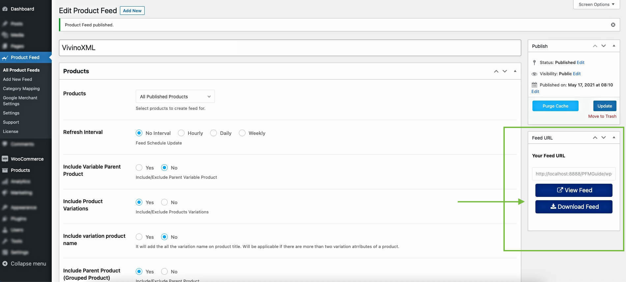The height and width of the screenshot is (282, 626).
Task: Select Hourly refresh interval
Action: coord(181,133)
